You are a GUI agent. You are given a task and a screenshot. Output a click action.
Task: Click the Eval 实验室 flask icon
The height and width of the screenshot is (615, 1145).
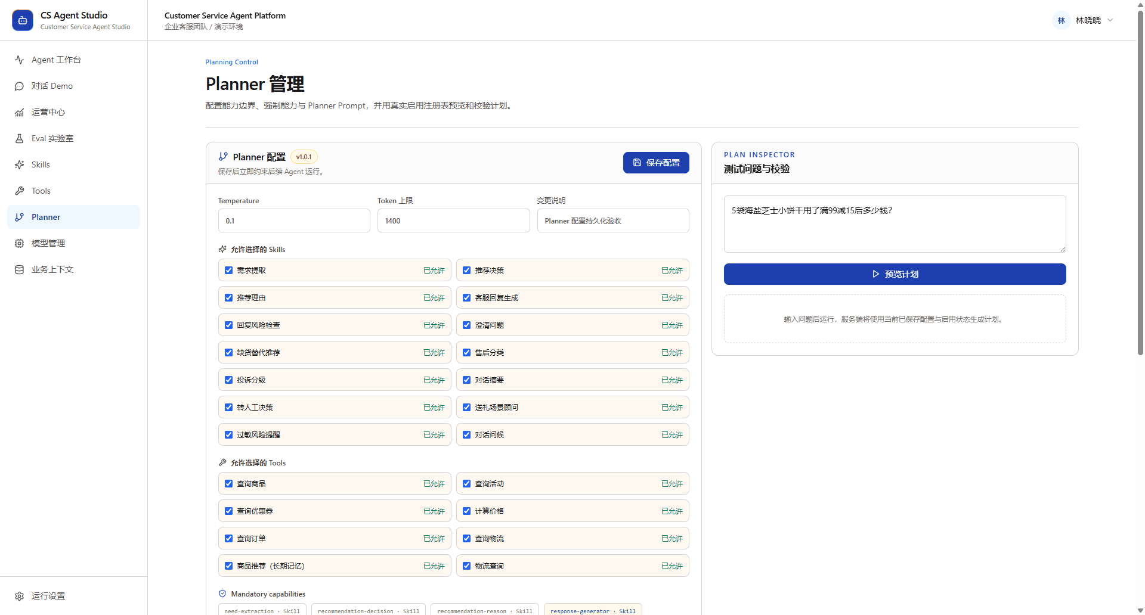point(20,138)
